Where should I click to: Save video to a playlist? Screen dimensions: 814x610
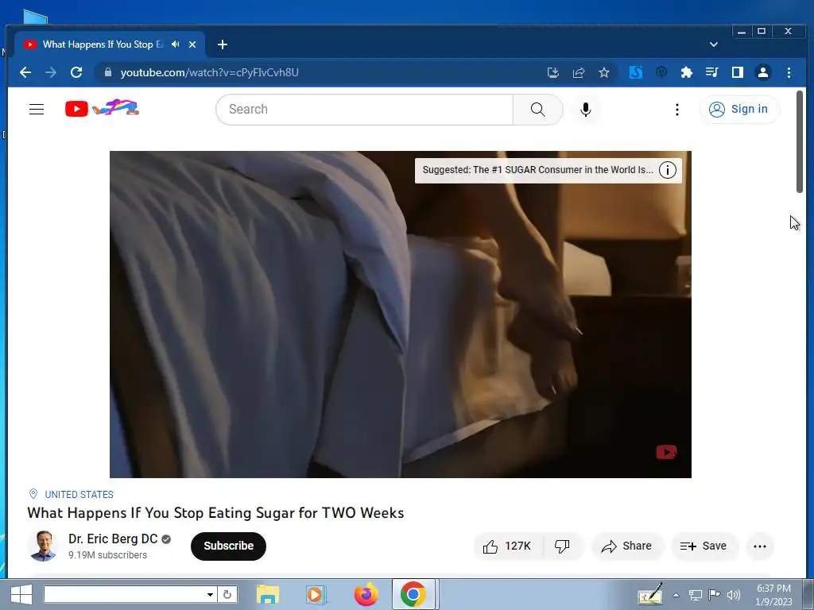(704, 546)
